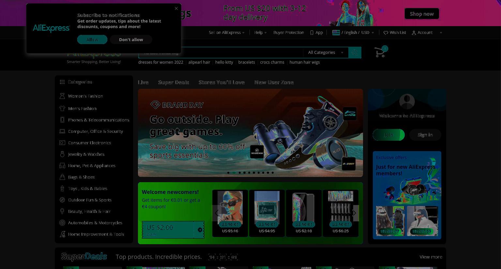Choose Don't allow for notifications
The image size is (501, 269).
pyautogui.click(x=131, y=40)
